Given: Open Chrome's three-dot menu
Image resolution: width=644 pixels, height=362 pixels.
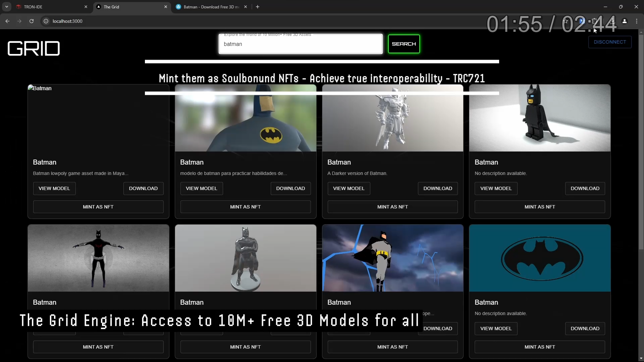Looking at the screenshot, I should tap(637, 21).
